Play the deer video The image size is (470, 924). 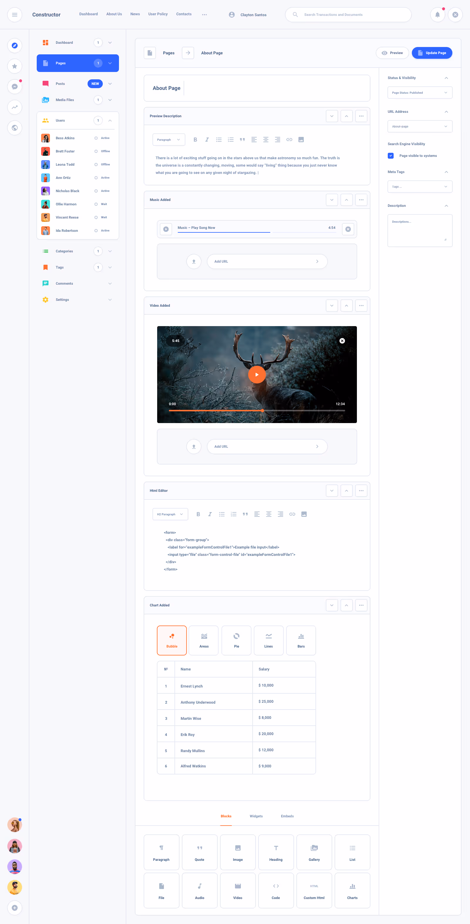click(x=257, y=375)
